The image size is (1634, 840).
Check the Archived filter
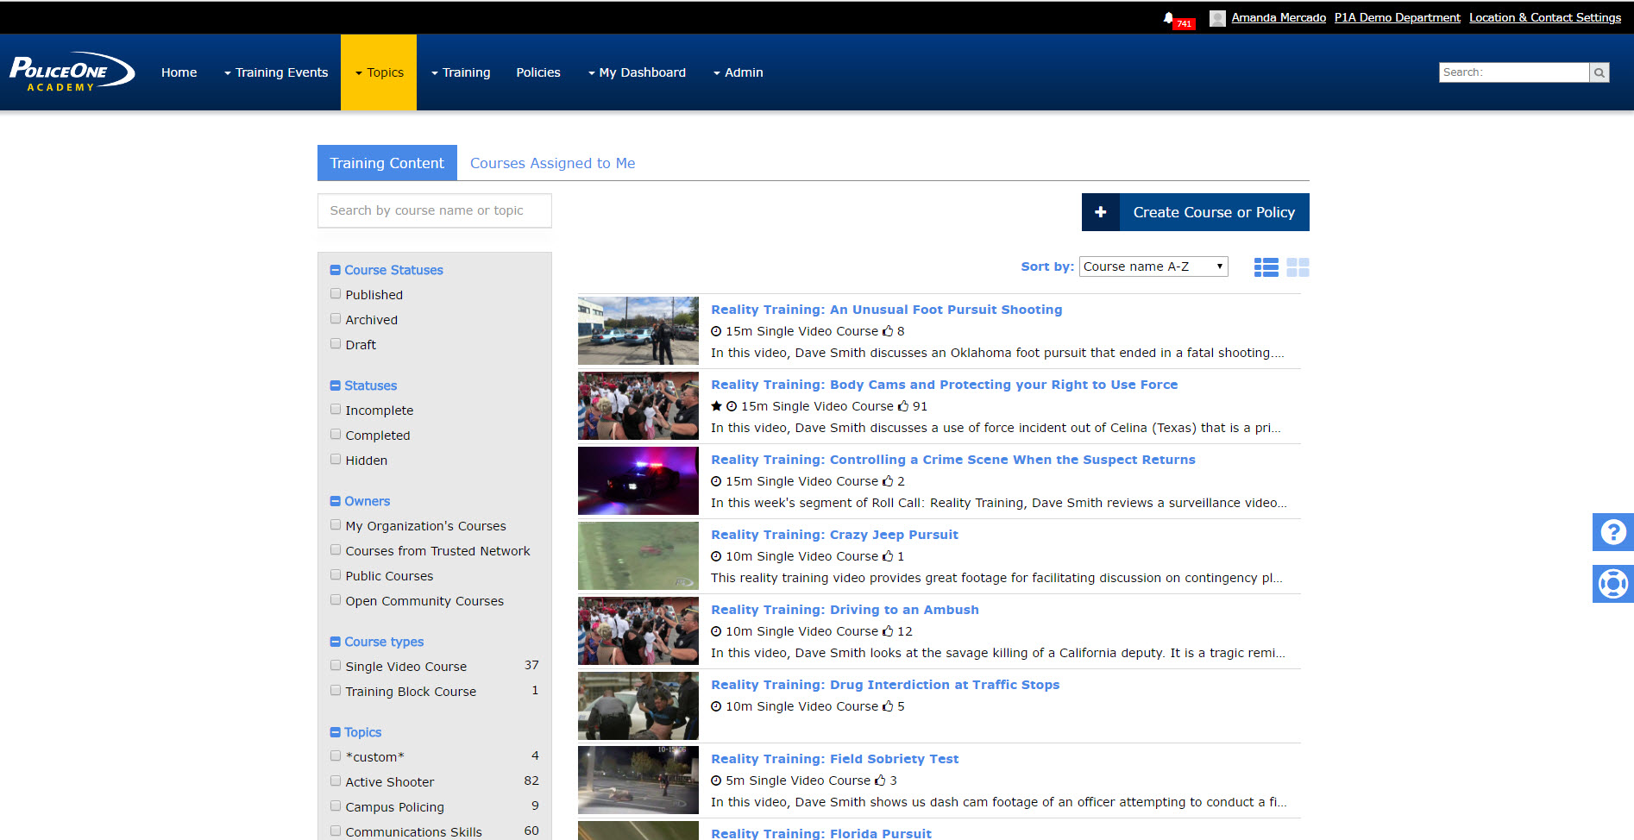tap(336, 319)
